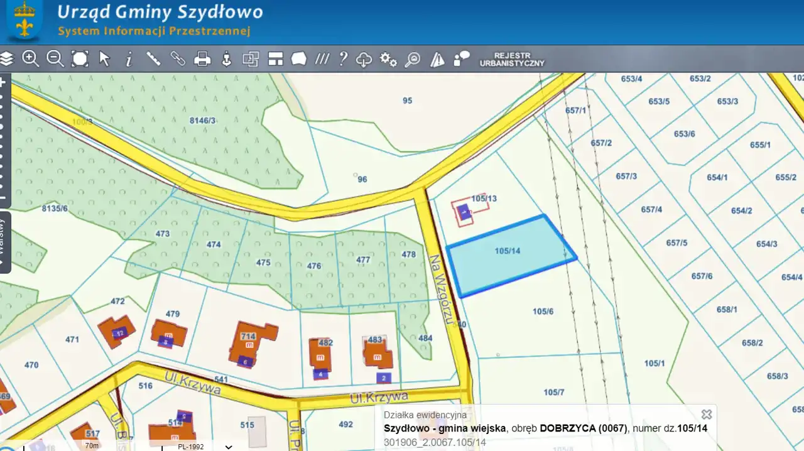Click the cloud download icon
804x451 pixels.
click(x=364, y=60)
